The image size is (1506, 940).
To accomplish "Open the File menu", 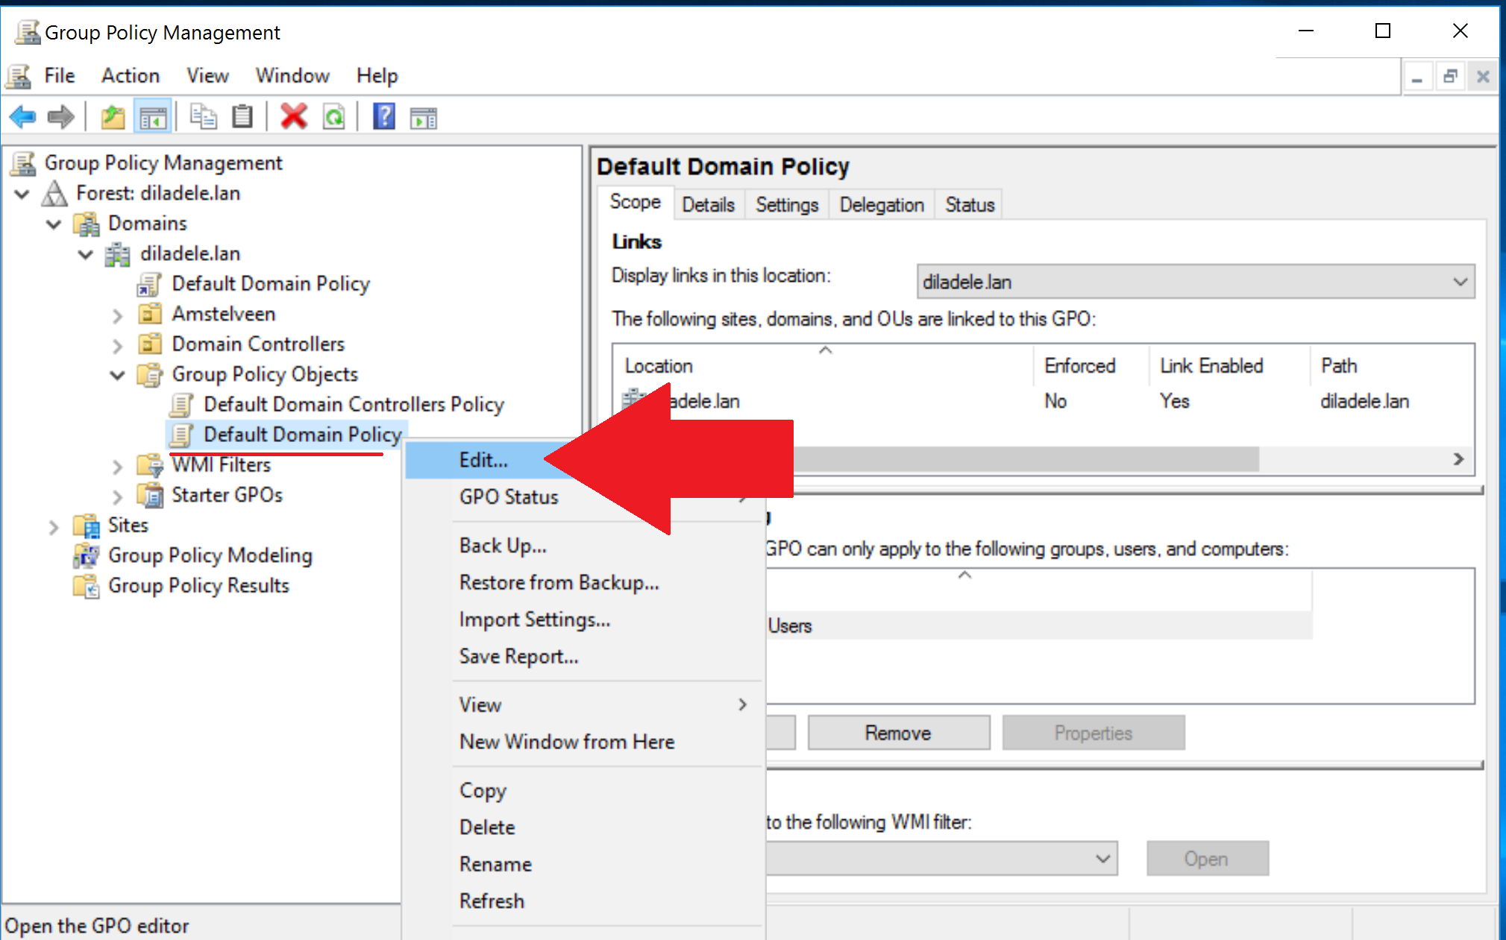I will coord(59,76).
